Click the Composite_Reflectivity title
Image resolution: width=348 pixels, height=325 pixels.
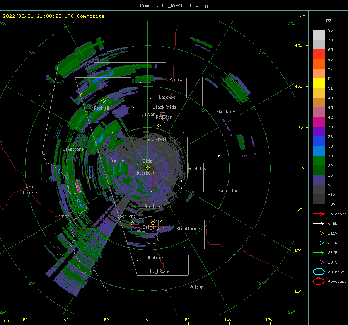pos(174,6)
